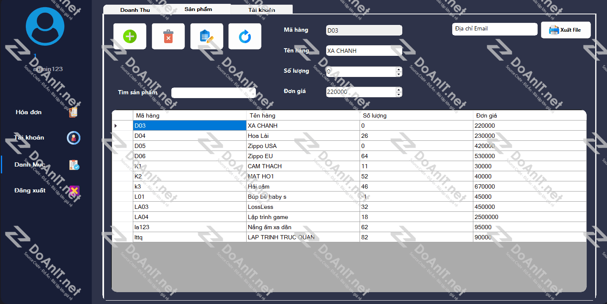Choose Đăng xuất in the sidebar
Screen dimensions: 607x304
pyautogui.click(x=30, y=190)
